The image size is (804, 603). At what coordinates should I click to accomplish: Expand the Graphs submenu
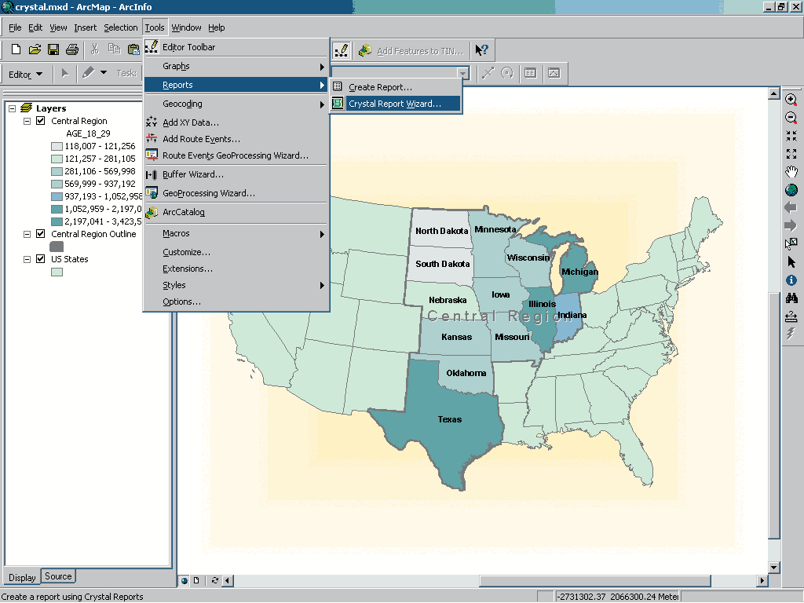click(x=236, y=66)
